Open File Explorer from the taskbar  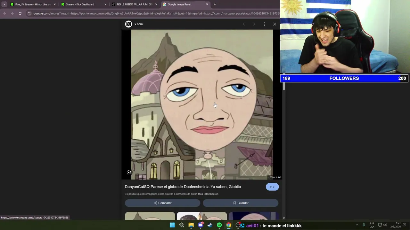191,225
